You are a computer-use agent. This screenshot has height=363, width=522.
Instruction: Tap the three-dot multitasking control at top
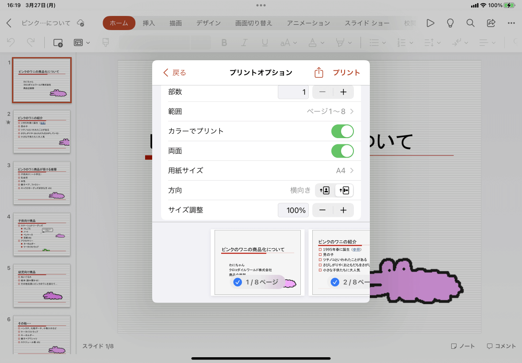(x=261, y=5)
